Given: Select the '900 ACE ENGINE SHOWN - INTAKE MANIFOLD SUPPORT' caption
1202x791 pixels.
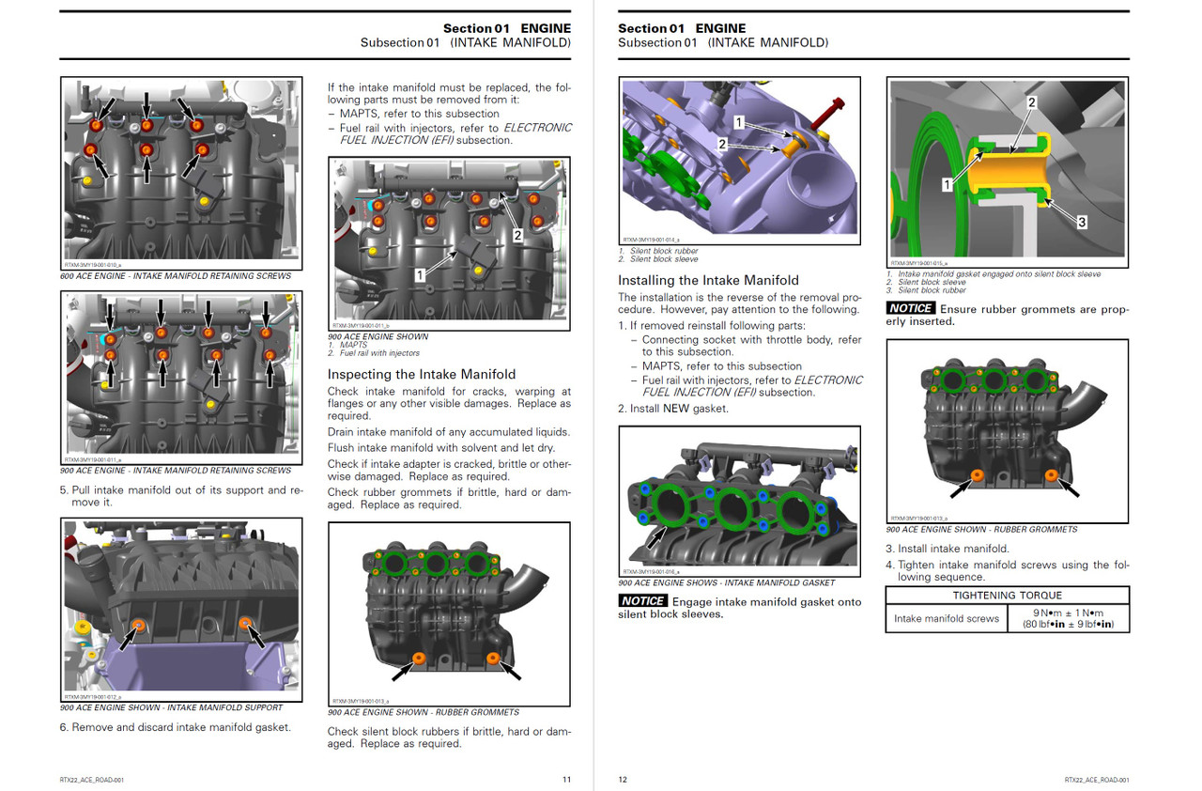Looking at the screenshot, I should pos(171,708).
